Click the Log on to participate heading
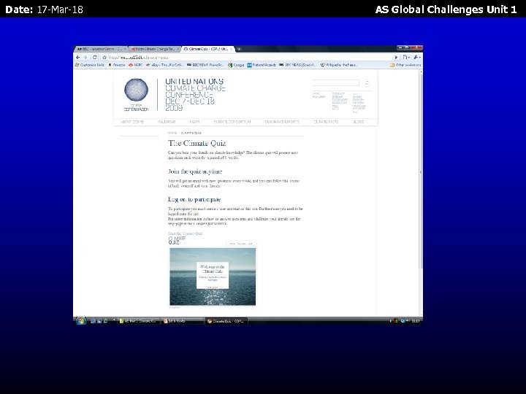 [x=194, y=199]
